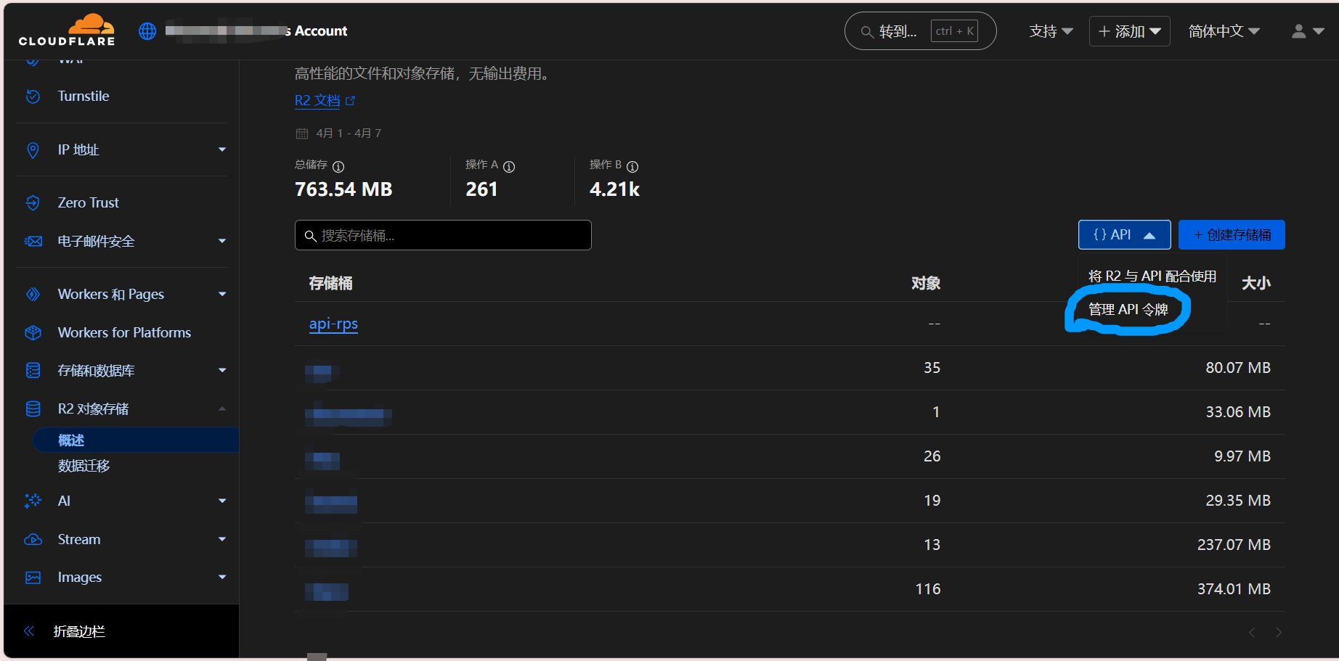This screenshot has width=1339, height=661.
Task: Click the Workers for Platforms icon
Action: [33, 333]
